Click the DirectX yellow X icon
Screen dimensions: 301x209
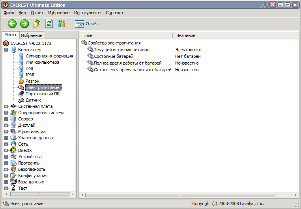pyautogui.click(x=13, y=150)
